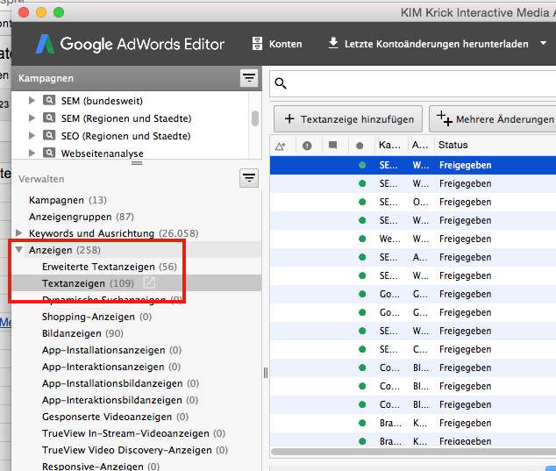Sort by changes triangle column header
556x471 pixels.
click(281, 146)
